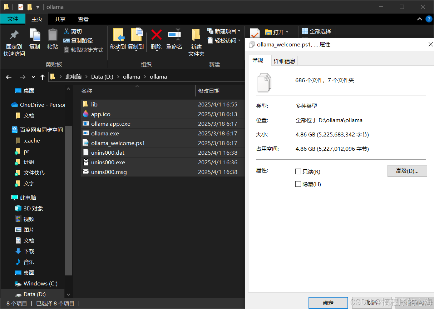Open Copy to (复制到) menu

point(135,40)
